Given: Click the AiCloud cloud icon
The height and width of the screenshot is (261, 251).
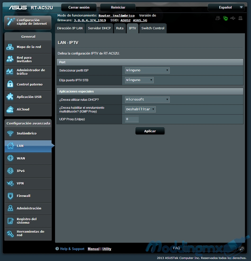Looking at the screenshot, I should coord(10,109).
